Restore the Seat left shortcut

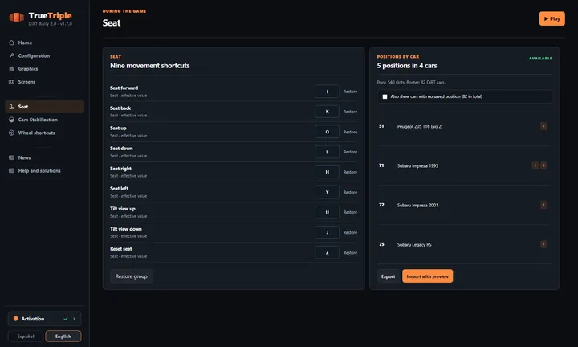click(350, 193)
